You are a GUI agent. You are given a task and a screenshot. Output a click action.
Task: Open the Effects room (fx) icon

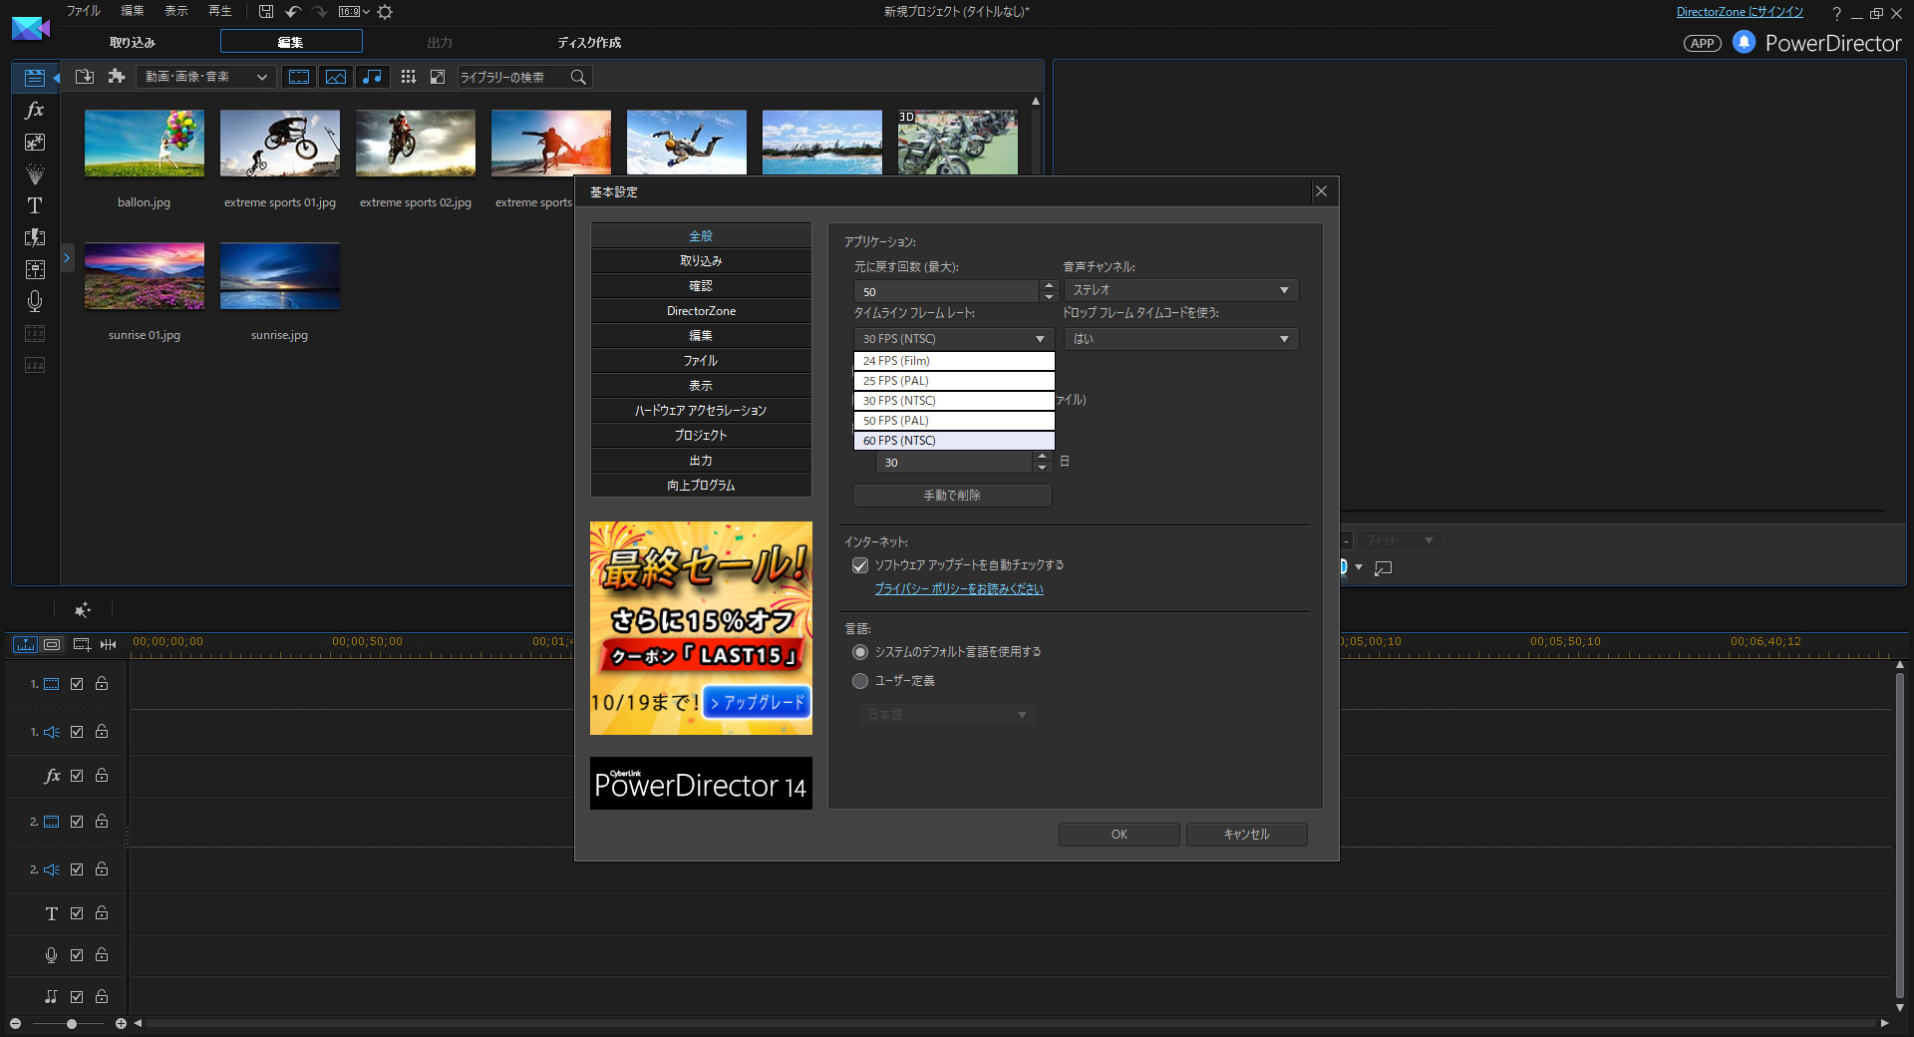click(x=35, y=111)
